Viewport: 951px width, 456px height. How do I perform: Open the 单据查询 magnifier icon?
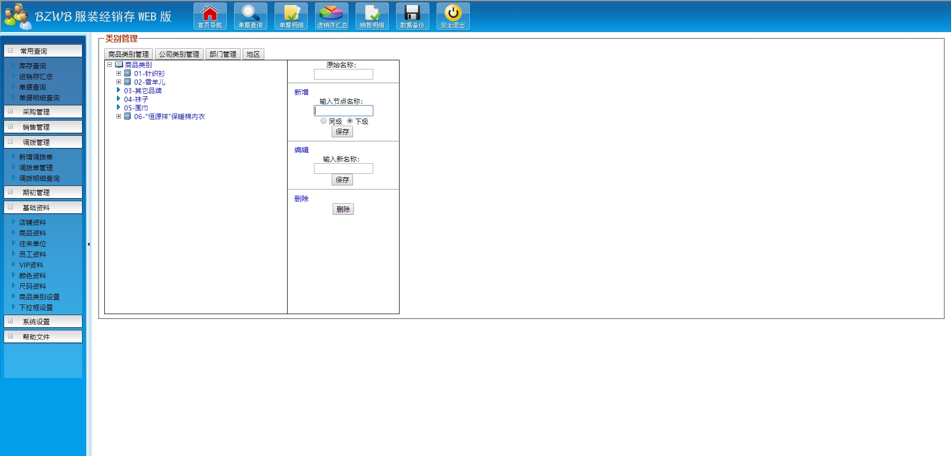251,16
